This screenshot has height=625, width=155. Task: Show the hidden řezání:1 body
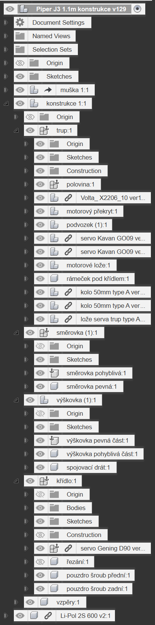(40, 562)
